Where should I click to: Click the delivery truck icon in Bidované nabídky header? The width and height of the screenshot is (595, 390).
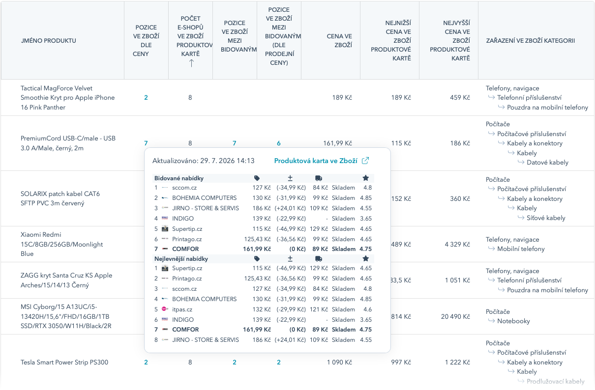coord(319,178)
